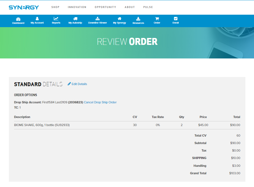Open My Account person icon
The image size is (254, 187).
pyautogui.click(x=37, y=19)
